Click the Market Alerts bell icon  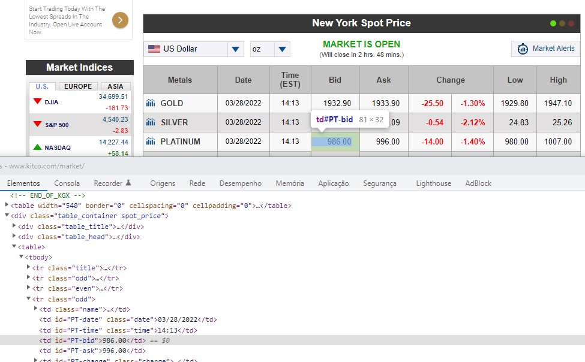pyautogui.click(x=523, y=49)
